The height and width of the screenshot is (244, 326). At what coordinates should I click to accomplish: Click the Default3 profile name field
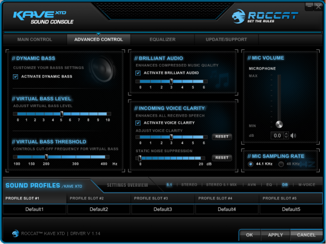click(x=163, y=209)
